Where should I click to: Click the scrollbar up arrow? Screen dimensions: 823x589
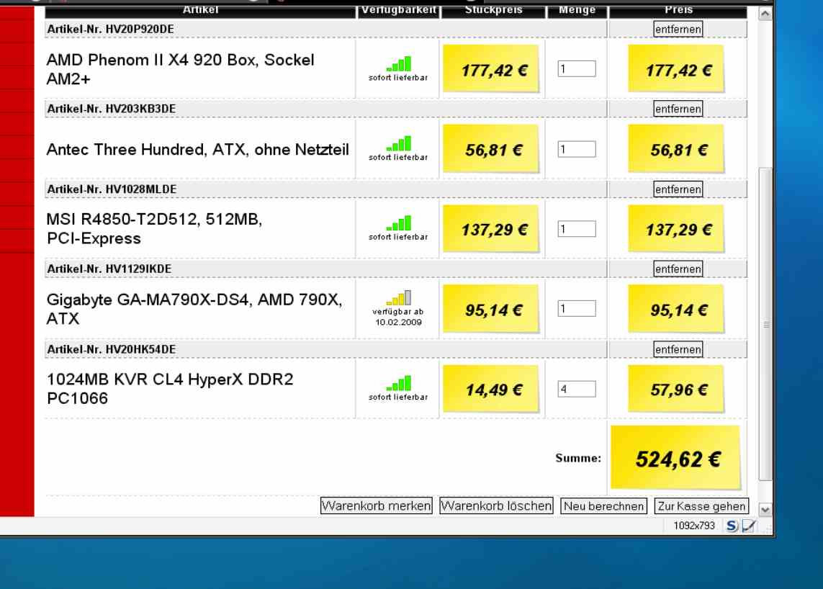tap(765, 14)
